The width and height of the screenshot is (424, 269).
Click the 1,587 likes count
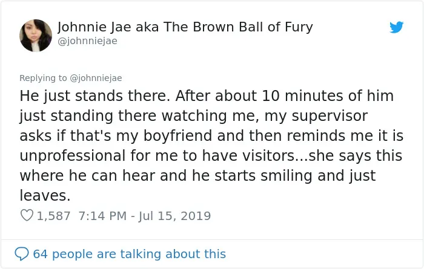(53, 216)
